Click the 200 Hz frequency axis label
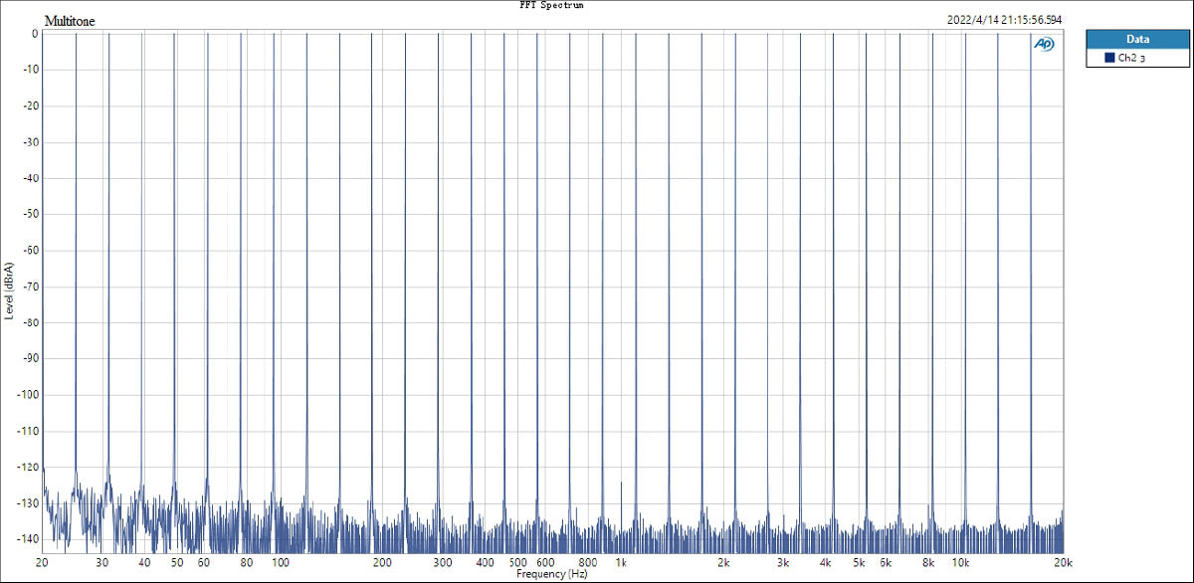 382,563
